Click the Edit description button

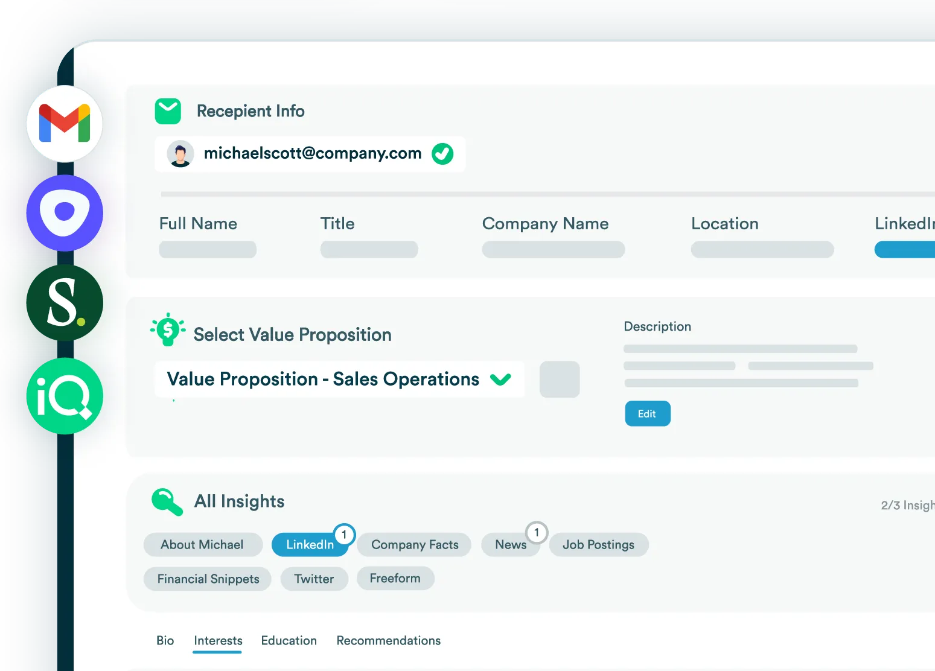647,414
